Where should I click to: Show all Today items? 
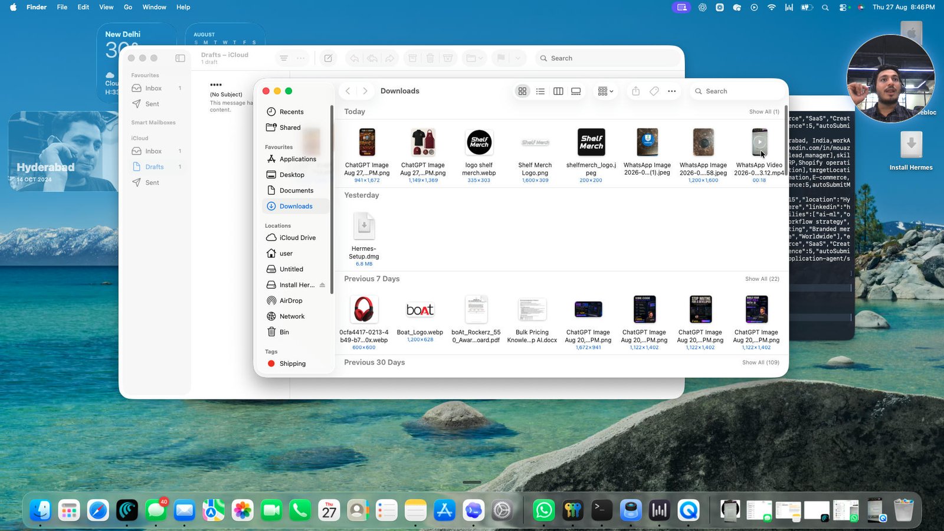click(764, 112)
